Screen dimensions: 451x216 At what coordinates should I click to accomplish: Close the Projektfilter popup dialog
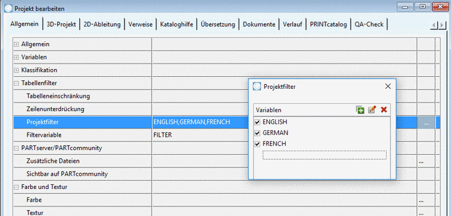[x=388, y=86]
